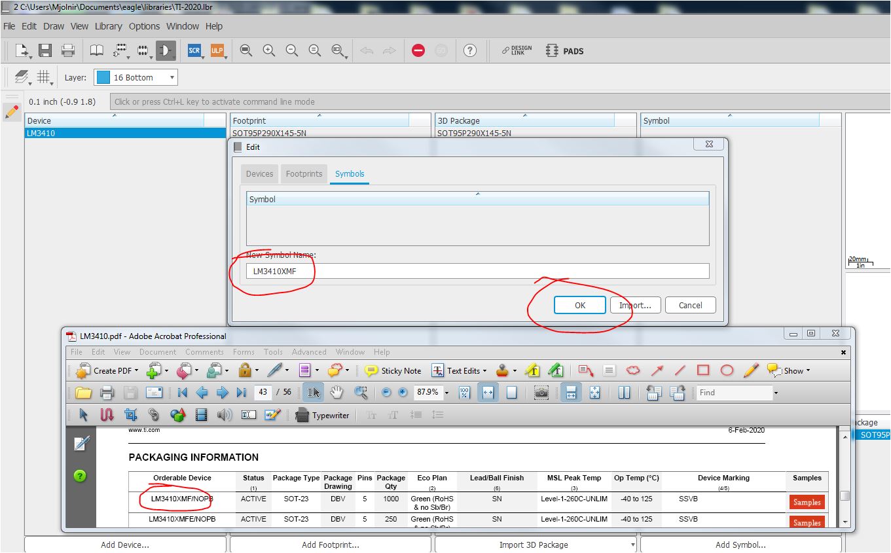Open the EAGLE Options menu
891x553 pixels.
[144, 26]
